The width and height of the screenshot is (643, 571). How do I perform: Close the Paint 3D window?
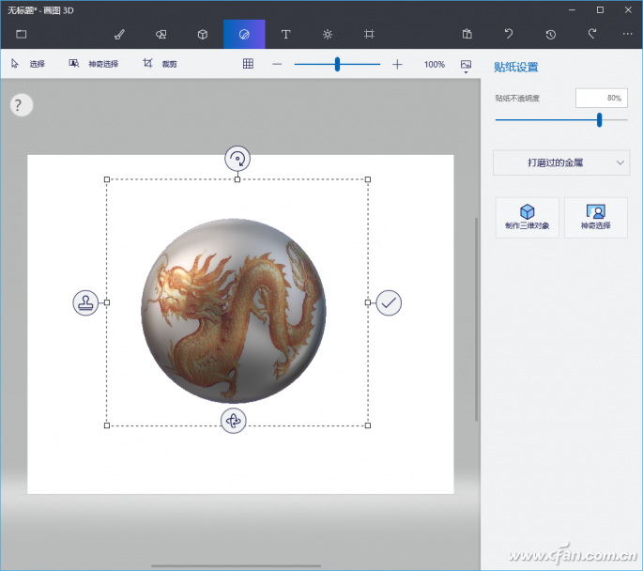[x=628, y=9]
